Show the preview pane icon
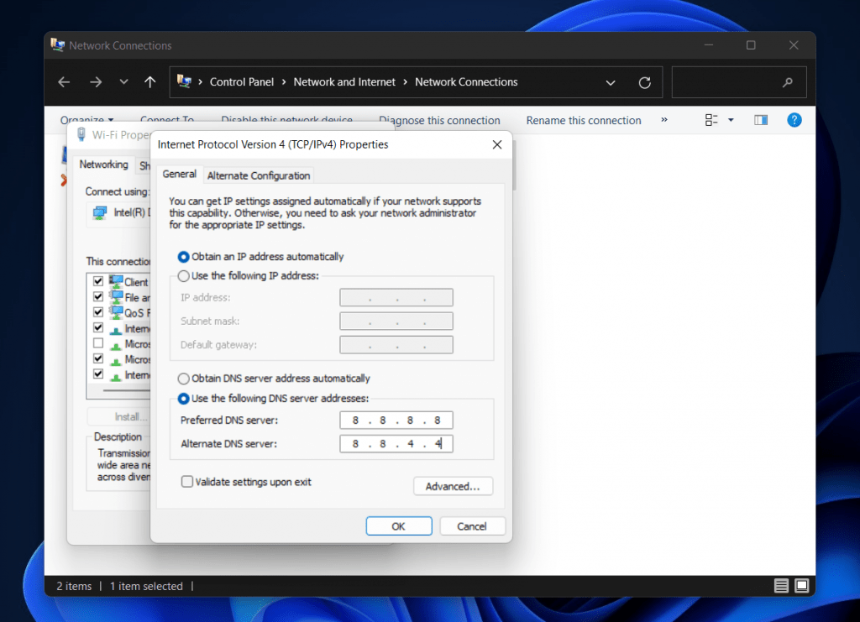The height and width of the screenshot is (622, 860). (x=760, y=120)
